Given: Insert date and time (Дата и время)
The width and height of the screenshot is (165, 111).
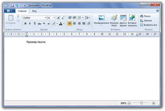Looking at the screenshot, I should [123, 21].
